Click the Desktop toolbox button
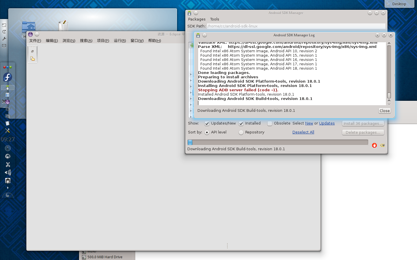The height and width of the screenshot is (260, 417). click(x=399, y=4)
